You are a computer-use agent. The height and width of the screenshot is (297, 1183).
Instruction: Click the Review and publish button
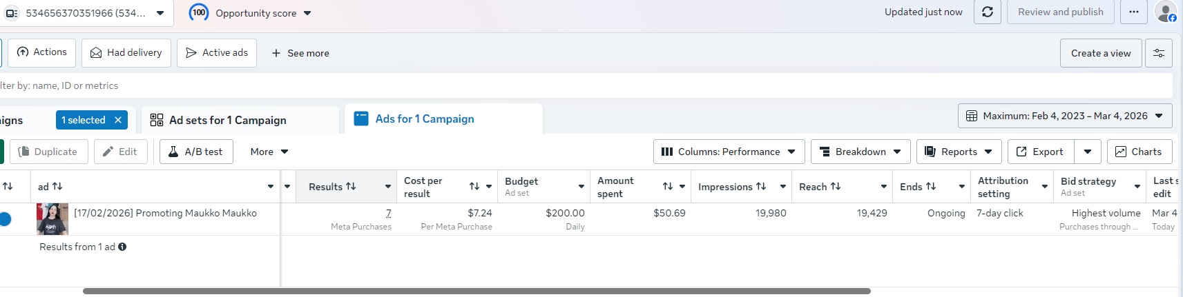1061,12
